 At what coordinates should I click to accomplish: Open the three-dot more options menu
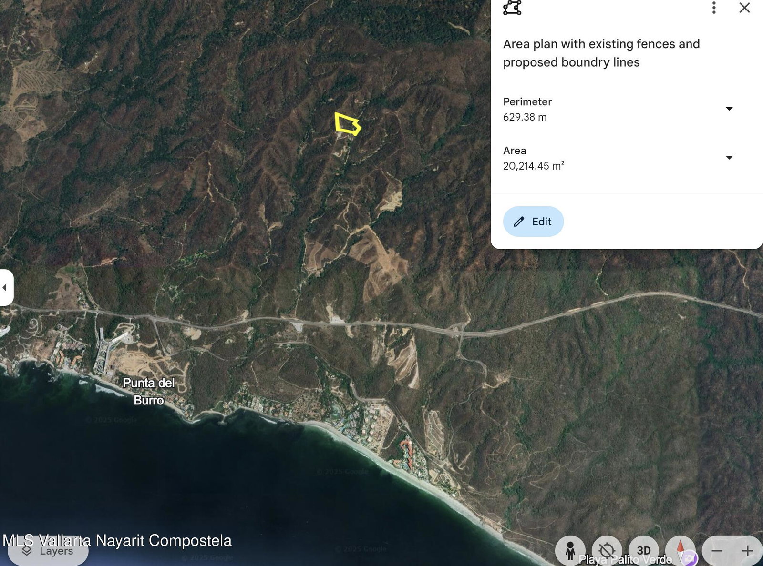tap(713, 8)
